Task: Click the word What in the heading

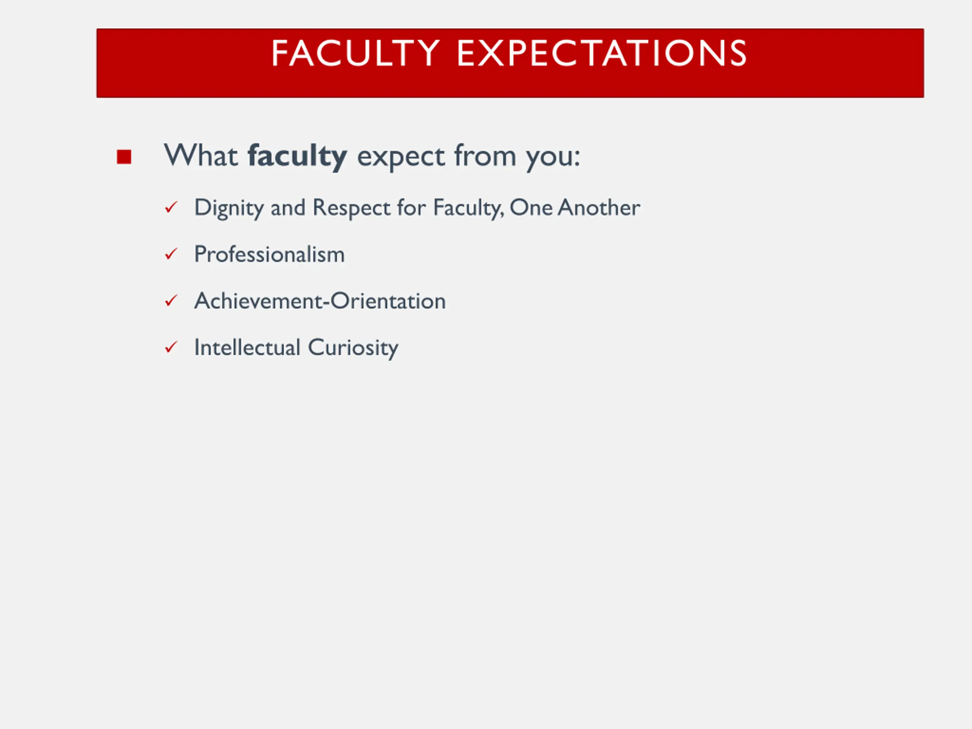Action: 201,156
